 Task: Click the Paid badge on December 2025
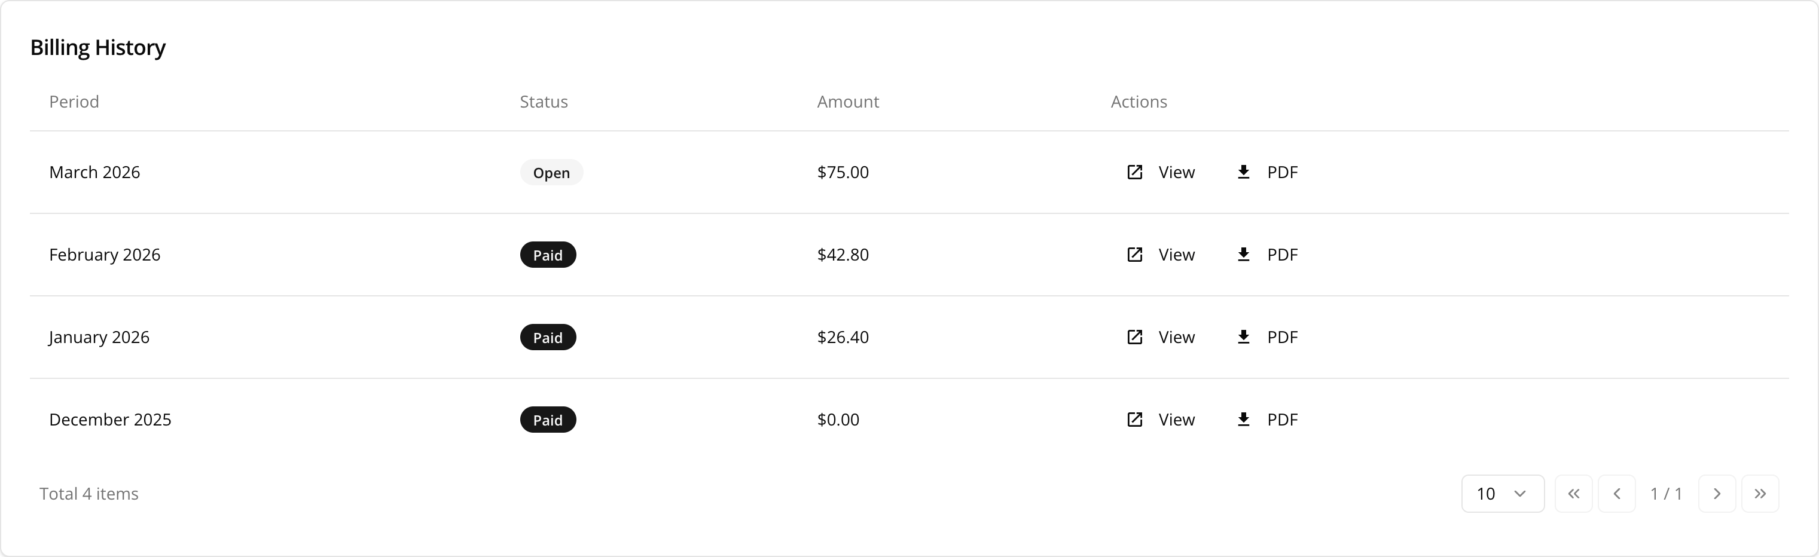[x=548, y=420]
